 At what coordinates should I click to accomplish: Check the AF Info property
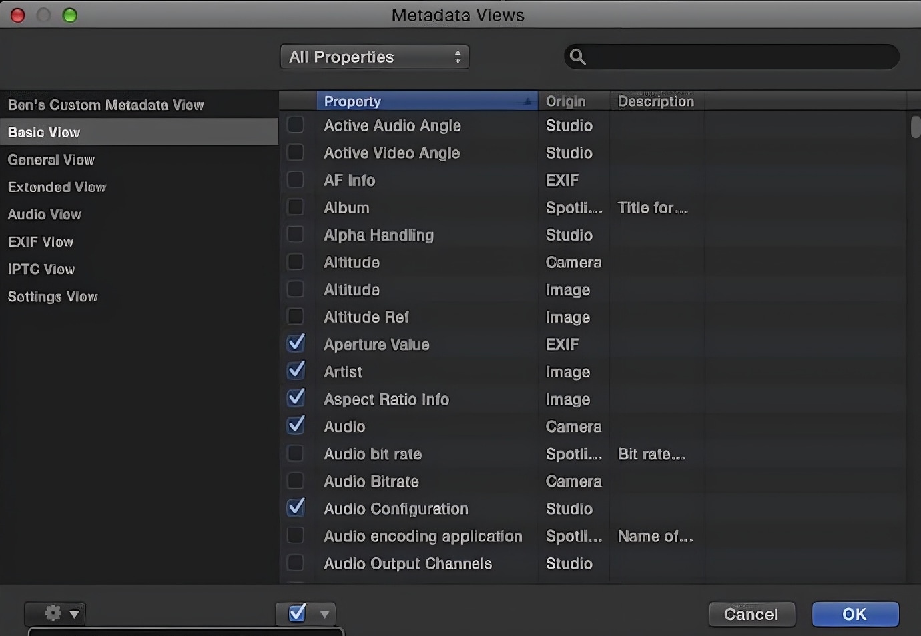click(x=296, y=180)
